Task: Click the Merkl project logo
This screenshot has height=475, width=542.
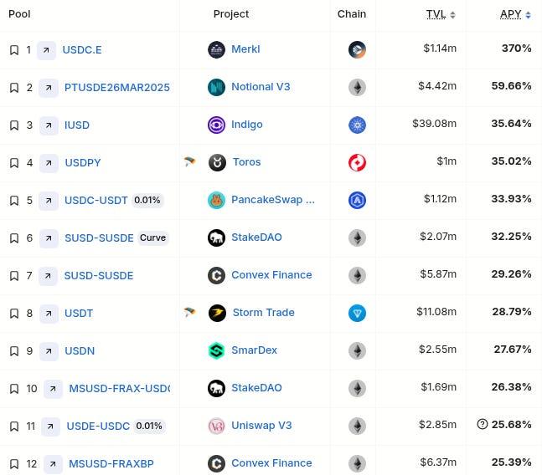Action: [x=217, y=49]
